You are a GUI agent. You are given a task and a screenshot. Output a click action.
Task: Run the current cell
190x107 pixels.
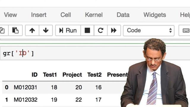[x=68, y=30]
